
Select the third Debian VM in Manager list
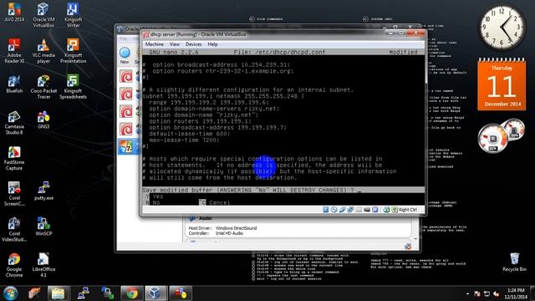click(x=129, y=112)
